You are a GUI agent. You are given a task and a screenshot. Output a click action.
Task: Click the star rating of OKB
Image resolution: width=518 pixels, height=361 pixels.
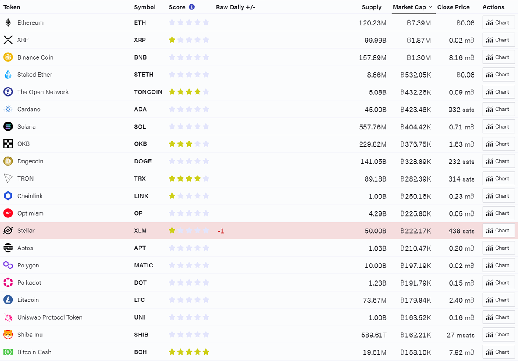[189, 144]
